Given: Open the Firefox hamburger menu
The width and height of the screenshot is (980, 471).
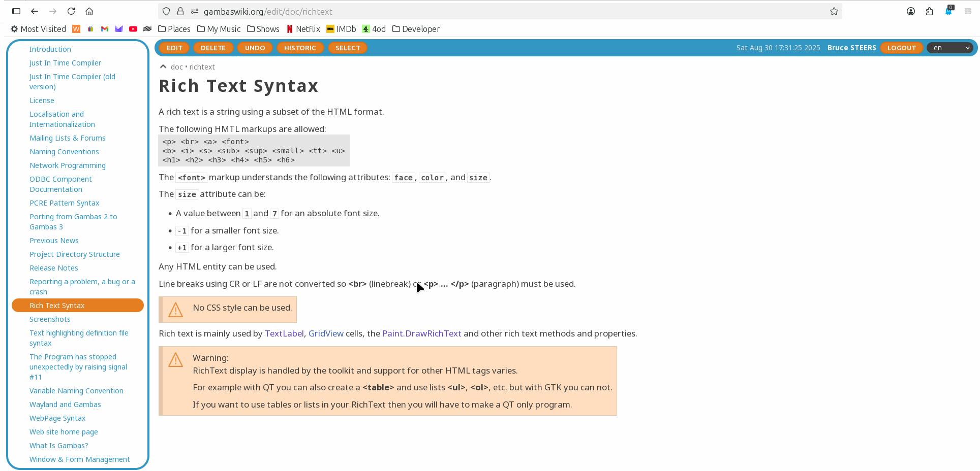Looking at the screenshot, I should (x=968, y=11).
